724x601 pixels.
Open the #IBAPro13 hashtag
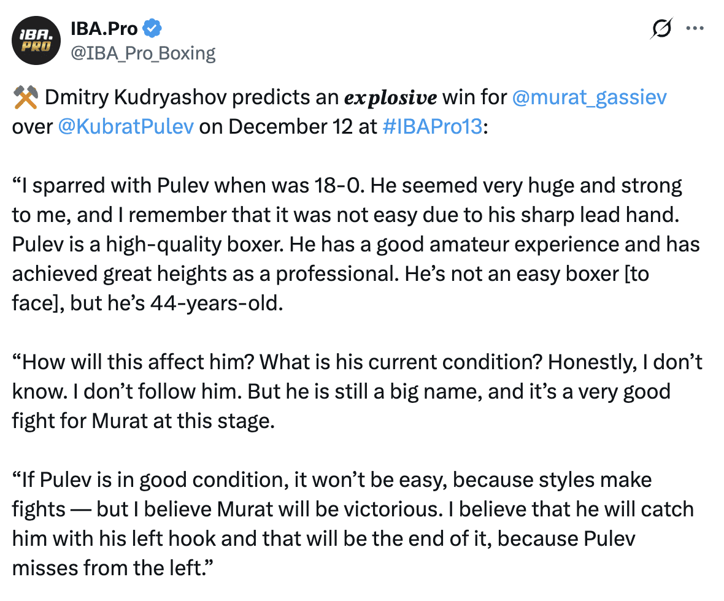(x=432, y=126)
